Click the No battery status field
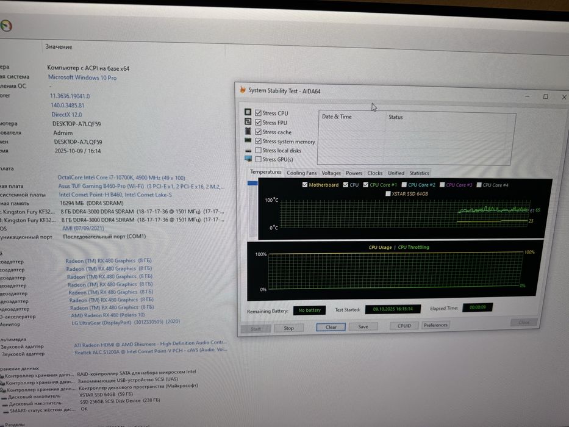This screenshot has height=427, width=569. click(310, 310)
